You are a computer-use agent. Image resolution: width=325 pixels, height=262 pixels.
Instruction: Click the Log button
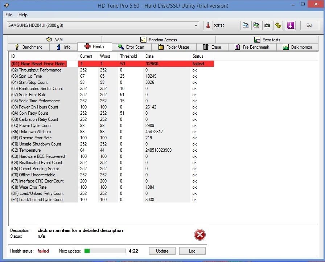pos(192,251)
